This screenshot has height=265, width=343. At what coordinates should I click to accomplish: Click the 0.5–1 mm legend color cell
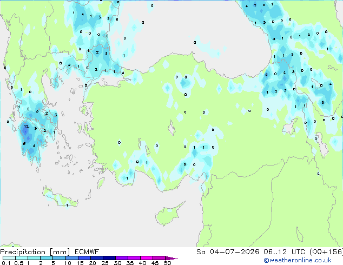pyautogui.click(x=22, y=258)
